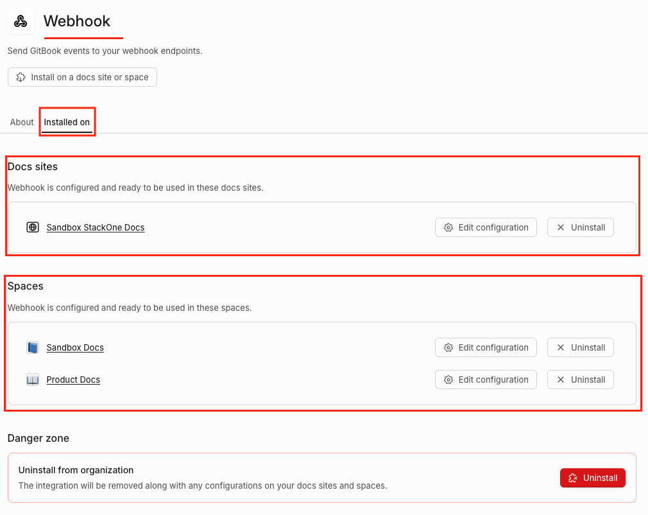Click the Docs sites heading

(33, 166)
